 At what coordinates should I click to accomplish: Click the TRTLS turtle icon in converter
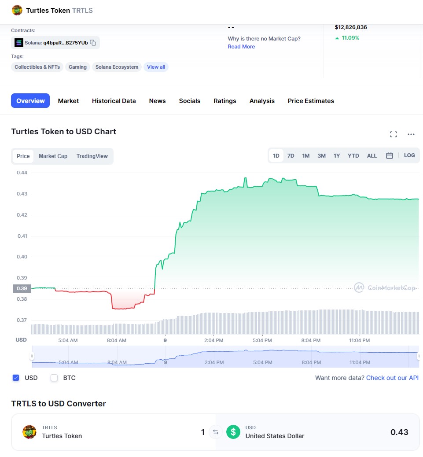(29, 432)
